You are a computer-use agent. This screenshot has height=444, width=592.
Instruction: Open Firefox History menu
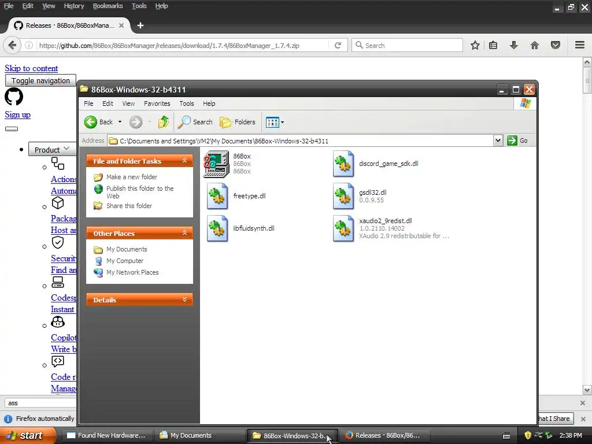74,6
